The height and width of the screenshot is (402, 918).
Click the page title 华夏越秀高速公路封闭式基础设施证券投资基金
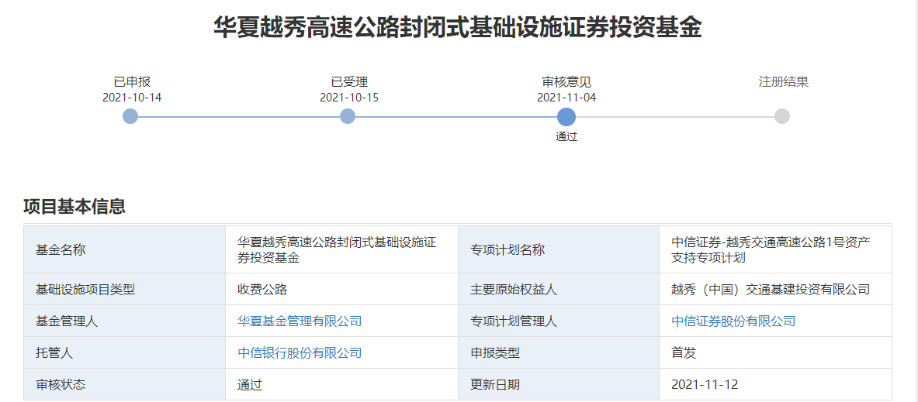tap(457, 27)
